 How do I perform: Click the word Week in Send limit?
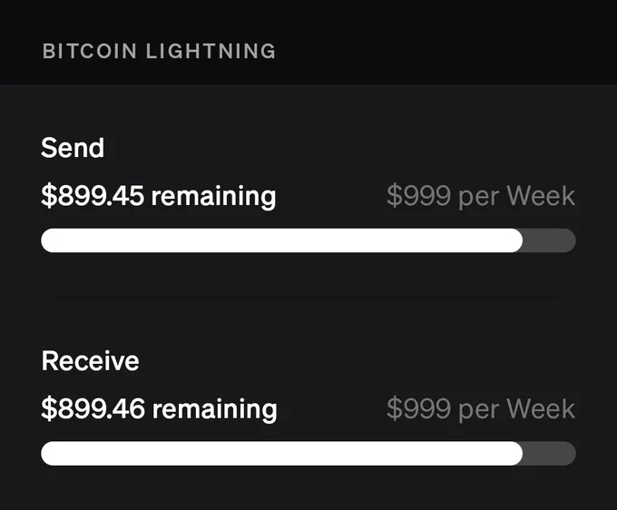[x=541, y=196]
